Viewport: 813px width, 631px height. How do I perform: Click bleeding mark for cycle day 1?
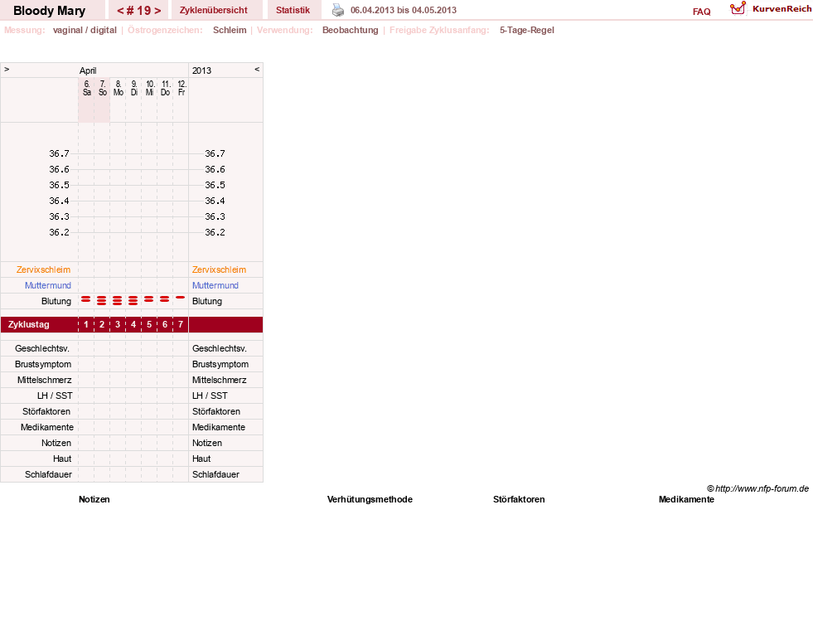point(86,299)
